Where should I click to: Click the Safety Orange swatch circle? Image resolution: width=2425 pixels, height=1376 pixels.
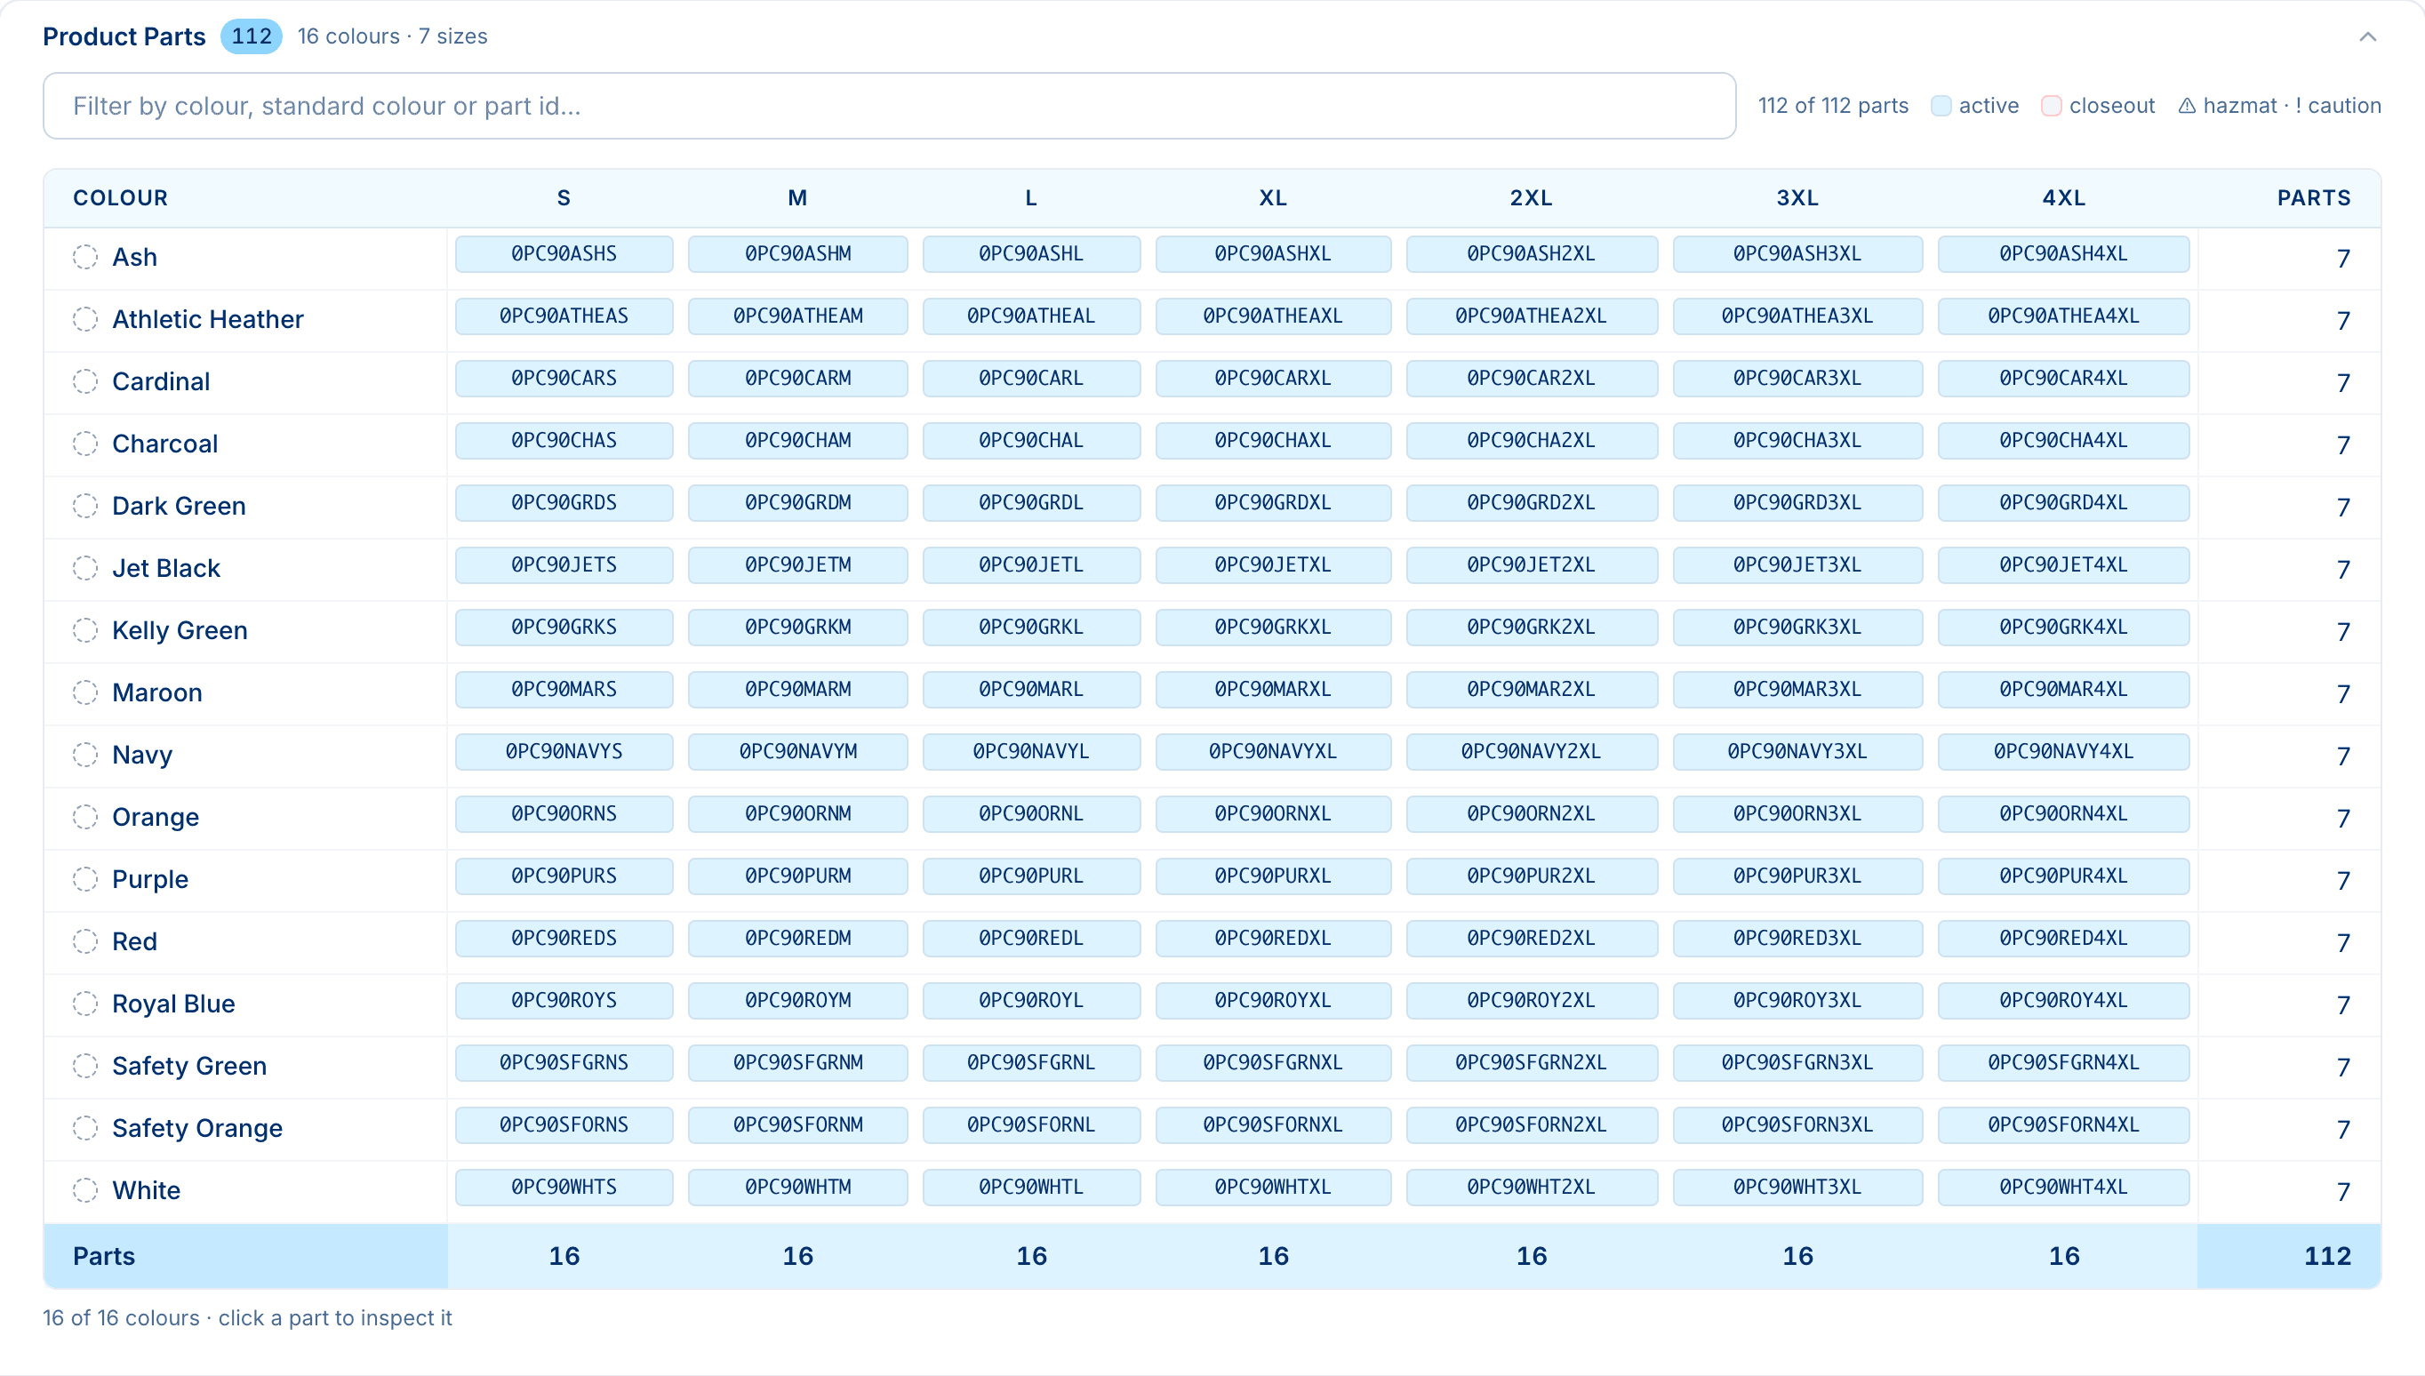85,1128
